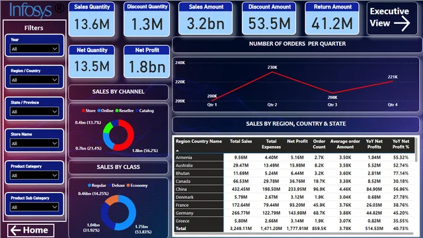423x238 pixels.
Task: Sort table by Total Expenses header
Action: click(x=271, y=144)
